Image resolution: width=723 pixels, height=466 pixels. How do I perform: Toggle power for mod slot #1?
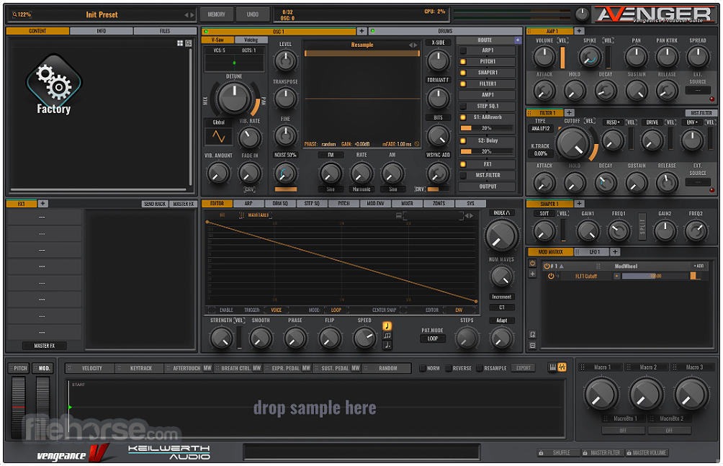coord(547,266)
